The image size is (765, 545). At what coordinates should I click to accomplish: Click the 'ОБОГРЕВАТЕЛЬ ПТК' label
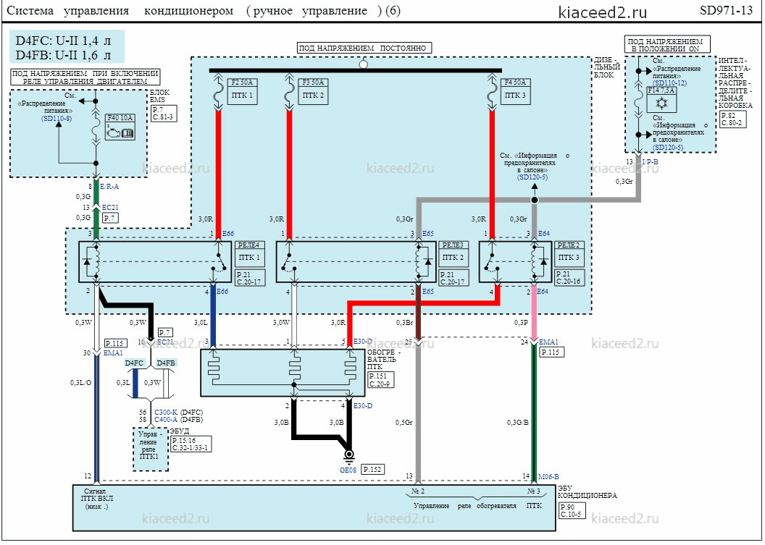[x=383, y=359]
